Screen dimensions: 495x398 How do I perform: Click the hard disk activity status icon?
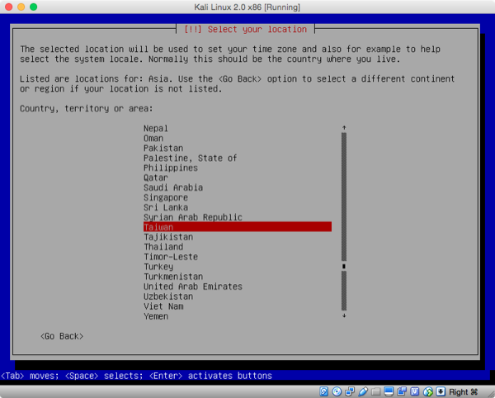pos(323,391)
